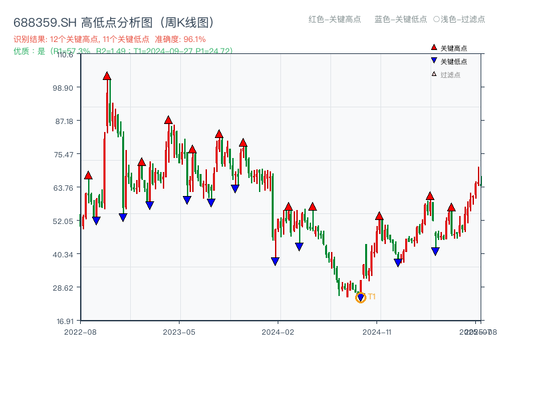Viewport: 534px width, 400px height.
Task: Select the orange T1 circle marker on chart
Action: click(x=361, y=298)
